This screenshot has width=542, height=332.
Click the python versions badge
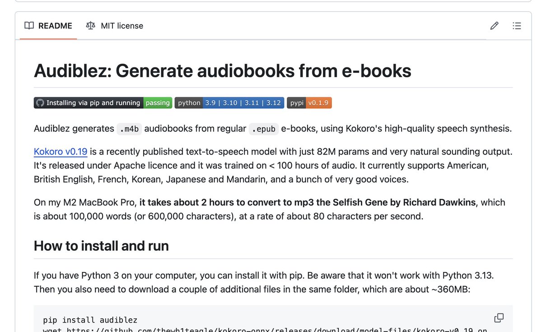229,103
